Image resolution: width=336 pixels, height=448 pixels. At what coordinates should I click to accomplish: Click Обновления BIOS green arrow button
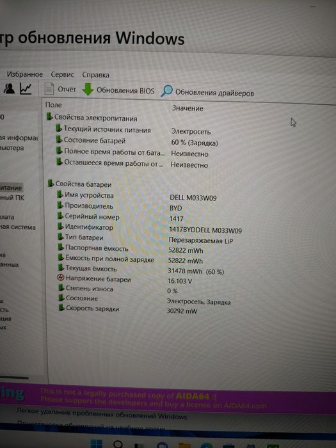[x=118, y=90]
